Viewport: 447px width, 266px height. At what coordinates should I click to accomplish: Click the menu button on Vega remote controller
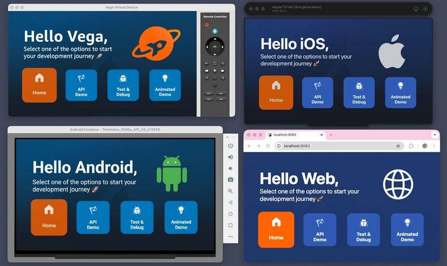pyautogui.click(x=222, y=63)
